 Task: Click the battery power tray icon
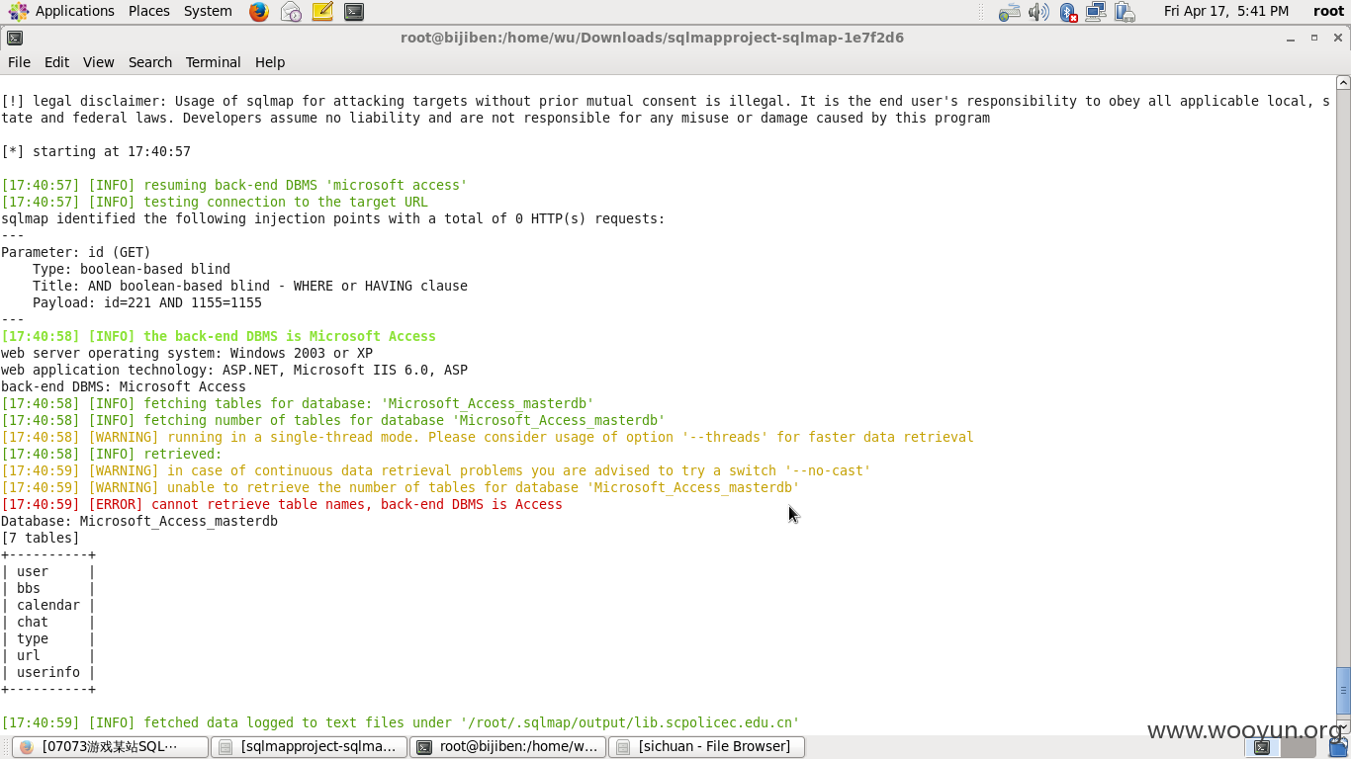[1125, 12]
